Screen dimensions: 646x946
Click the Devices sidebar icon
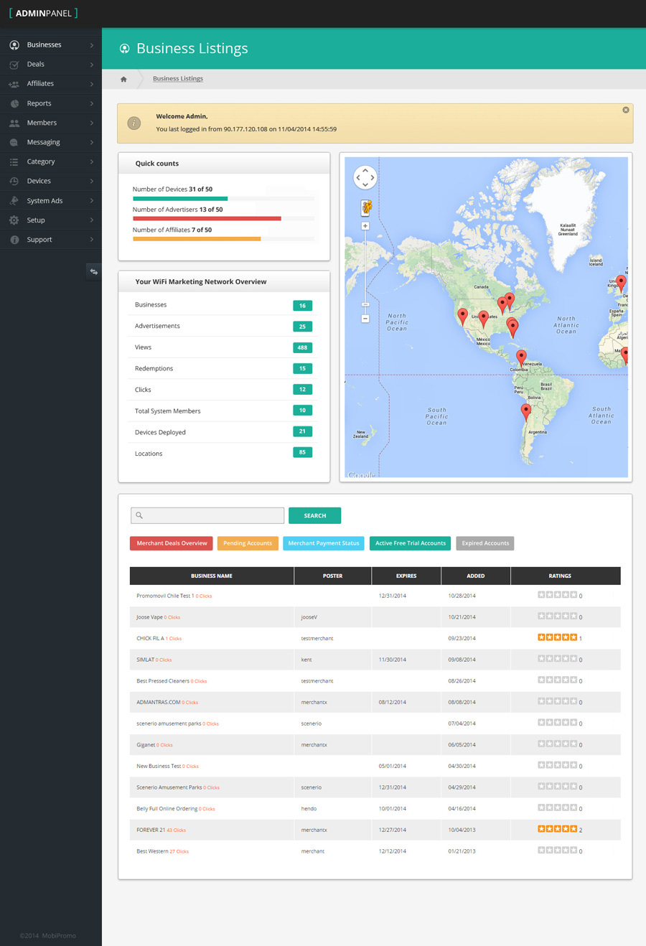pyautogui.click(x=14, y=181)
